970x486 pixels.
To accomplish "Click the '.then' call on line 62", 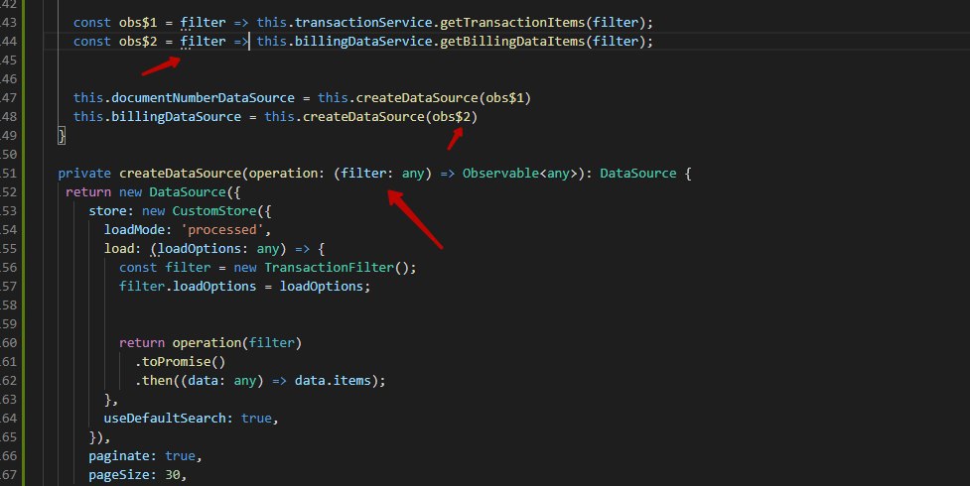I will pyautogui.click(x=154, y=381).
